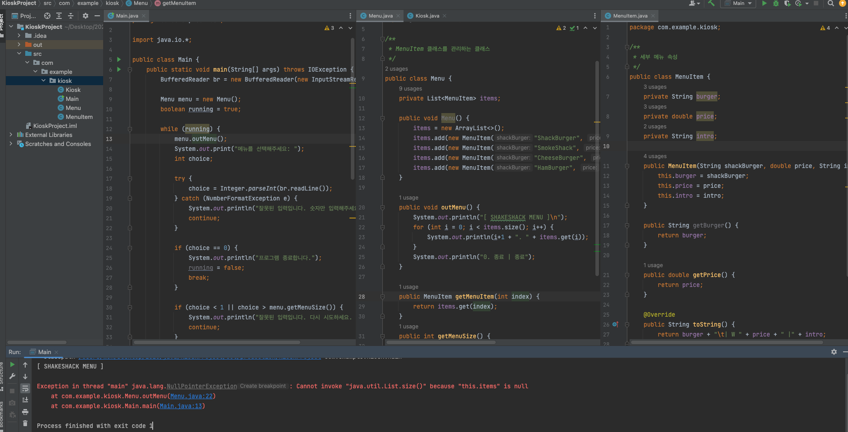848x432 pixels.
Task: Start debugging with the green bug icon
Action: pos(776,3)
